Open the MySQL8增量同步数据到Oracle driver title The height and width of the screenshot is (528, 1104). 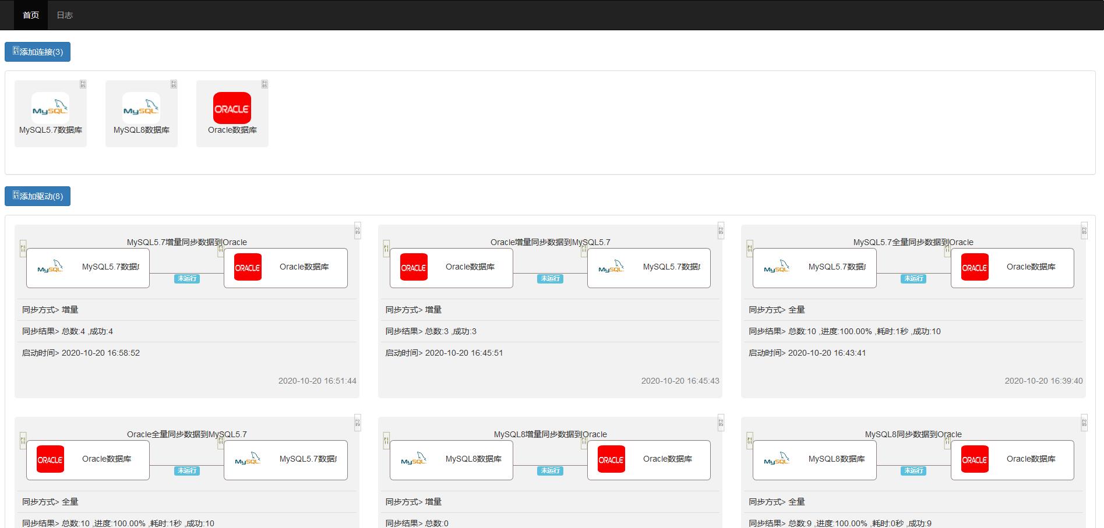(550, 434)
